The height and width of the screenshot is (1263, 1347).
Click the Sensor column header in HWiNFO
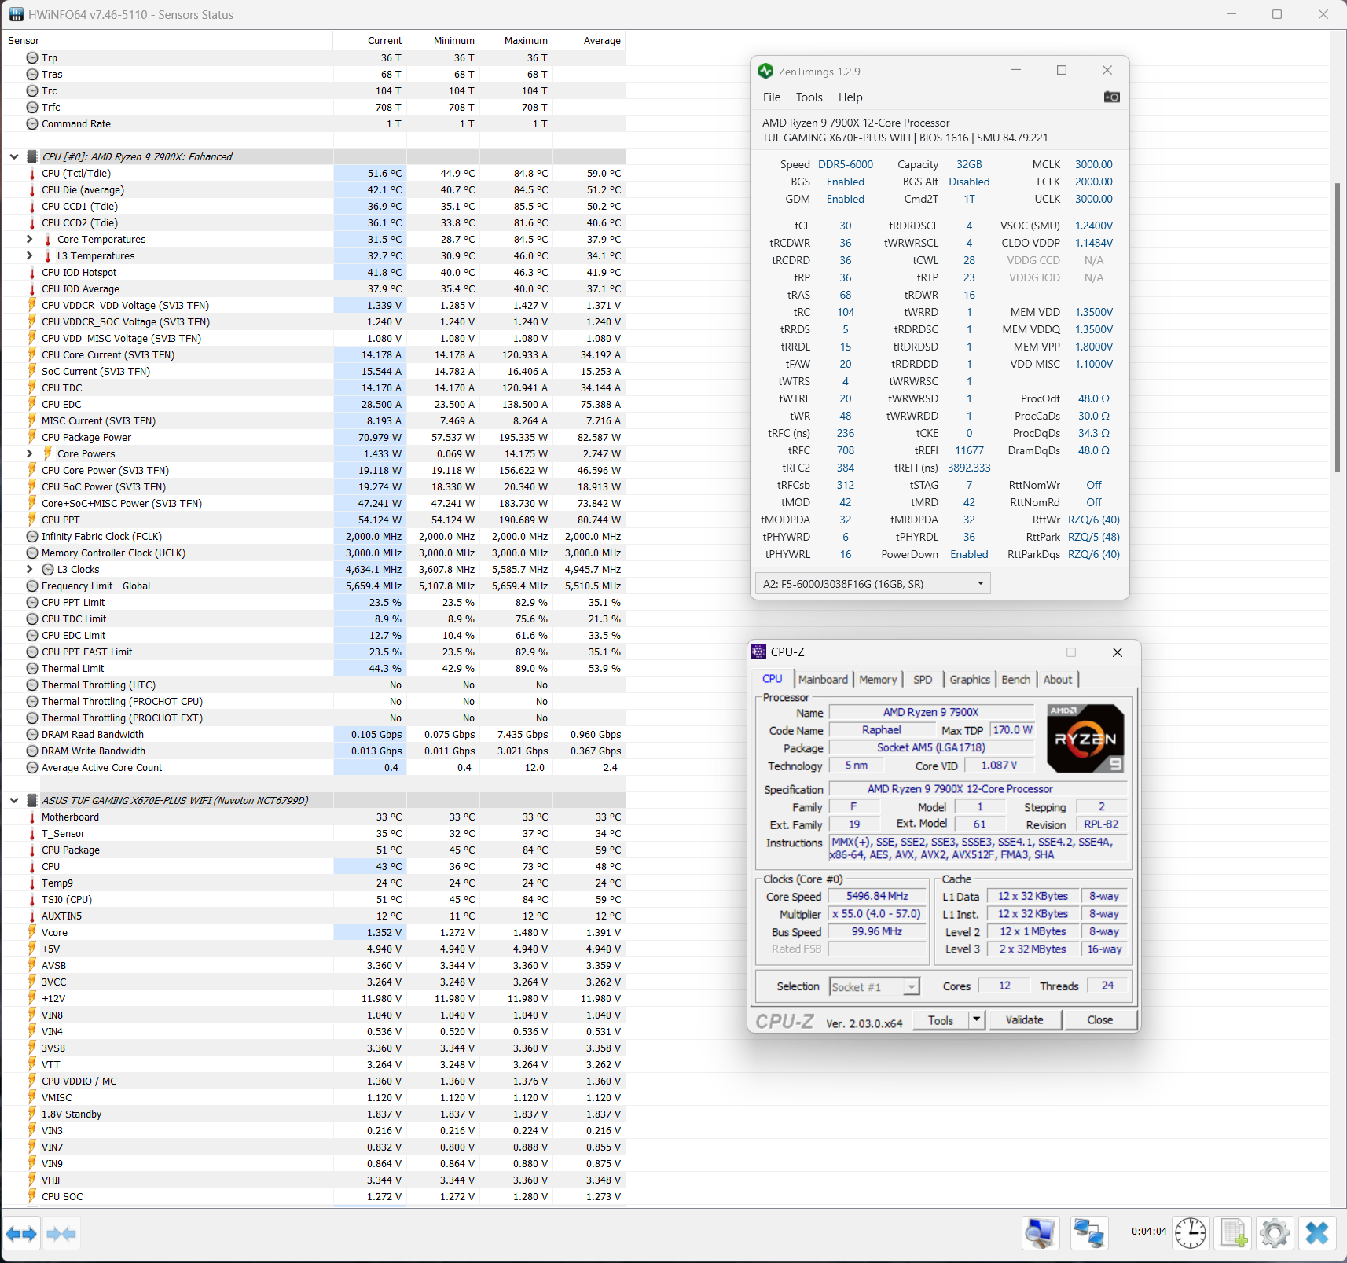168,41
